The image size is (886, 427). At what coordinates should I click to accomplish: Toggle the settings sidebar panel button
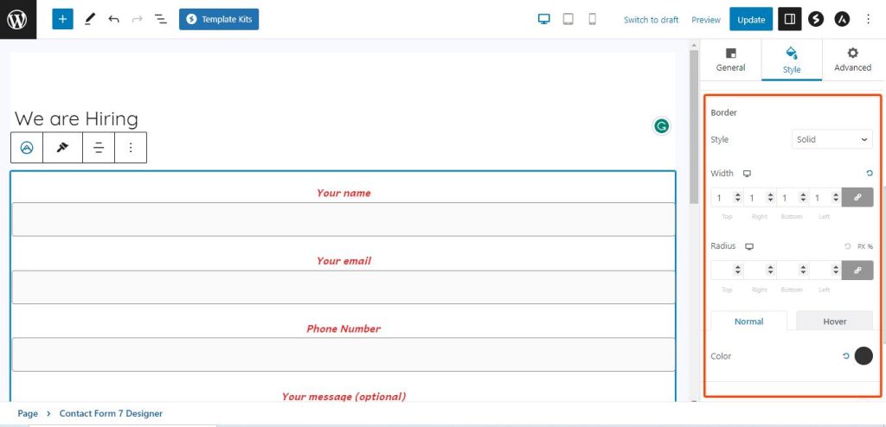tap(789, 19)
